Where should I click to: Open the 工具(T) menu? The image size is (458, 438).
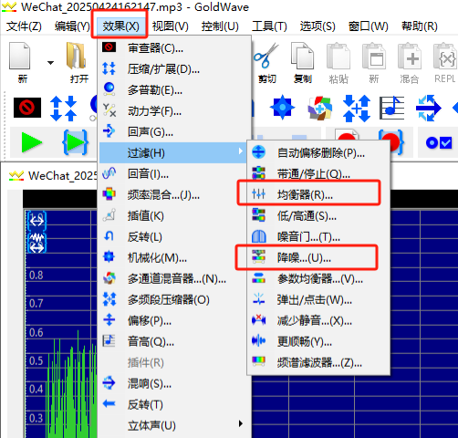coord(269,26)
